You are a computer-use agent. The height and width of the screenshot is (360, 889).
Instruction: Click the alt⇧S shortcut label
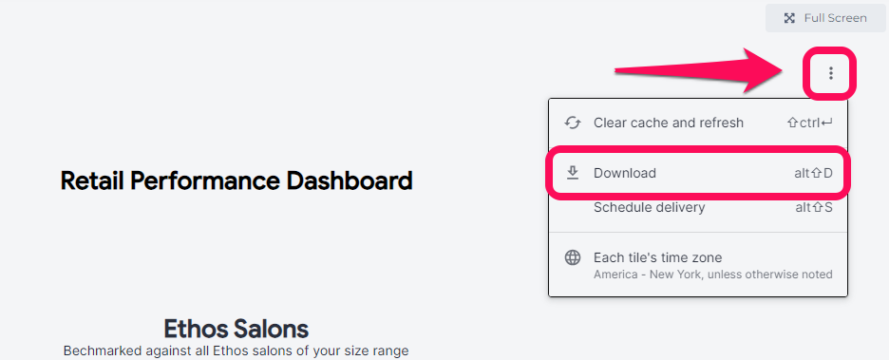pyautogui.click(x=814, y=207)
